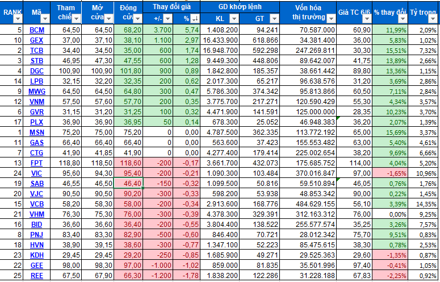Follow the MSN ticker link
Viewport: 440px width, 282px height.
(37, 132)
